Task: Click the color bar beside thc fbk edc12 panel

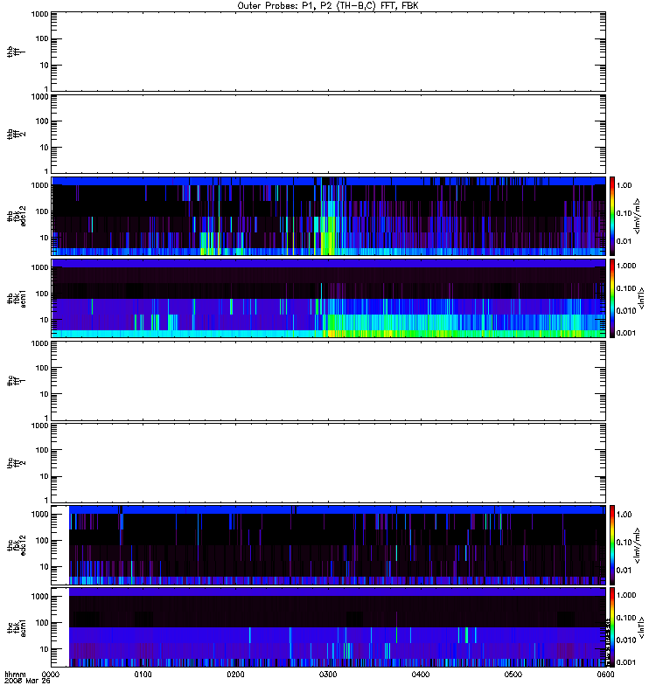Action: coord(612,544)
